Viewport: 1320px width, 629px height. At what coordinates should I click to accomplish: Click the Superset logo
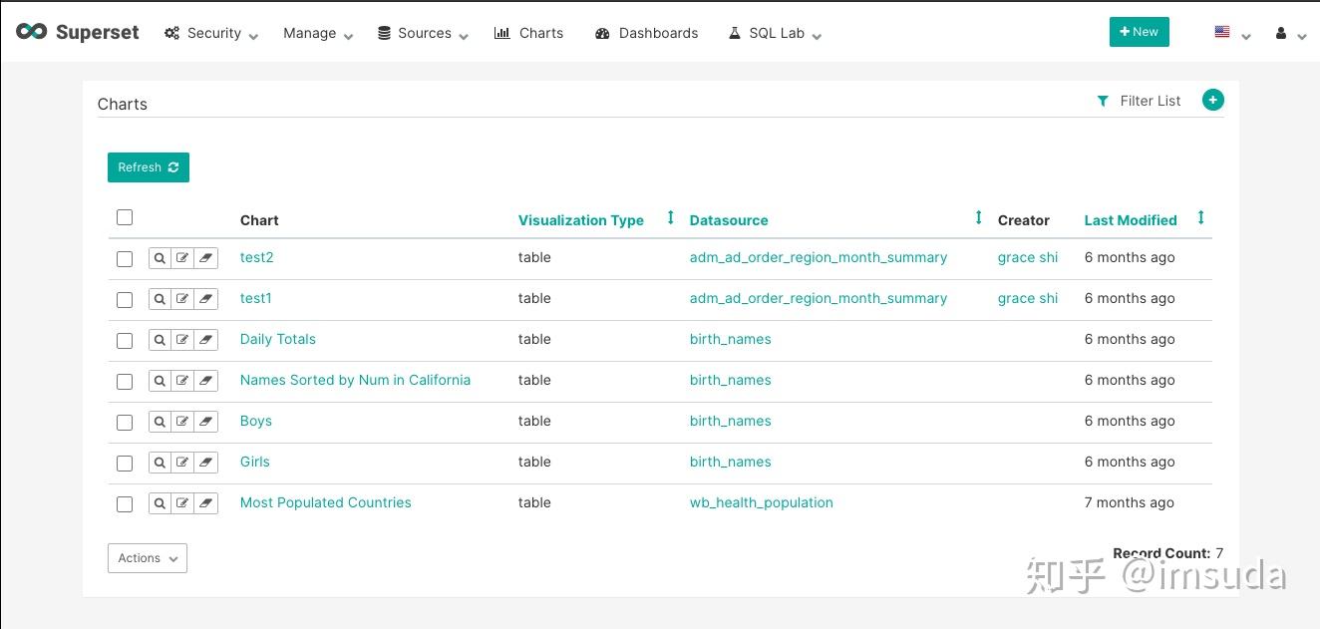(x=78, y=32)
